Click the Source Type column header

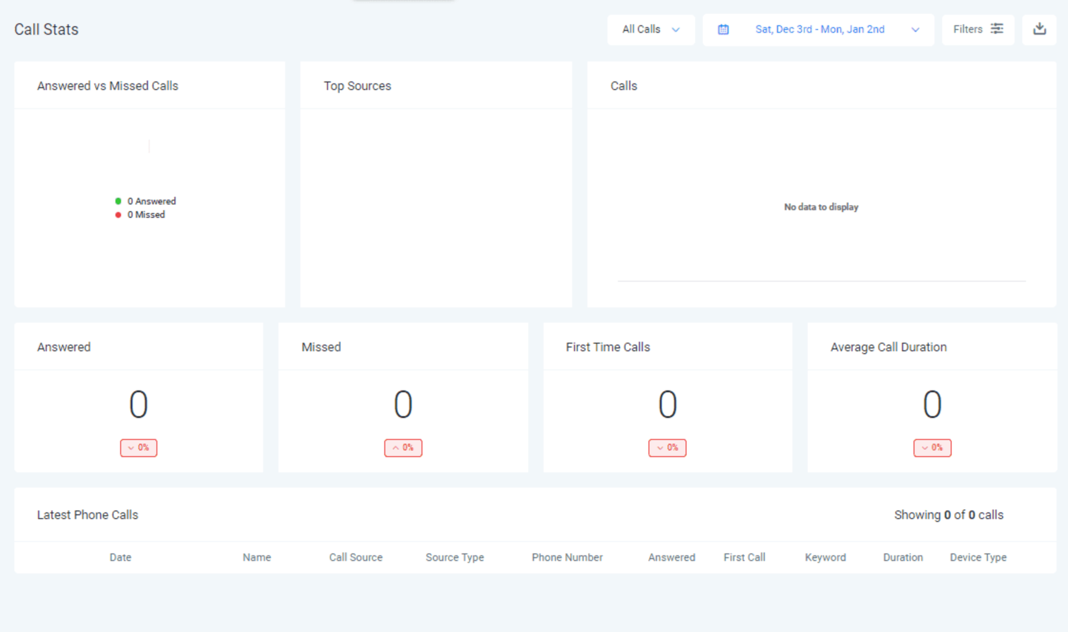tap(455, 557)
